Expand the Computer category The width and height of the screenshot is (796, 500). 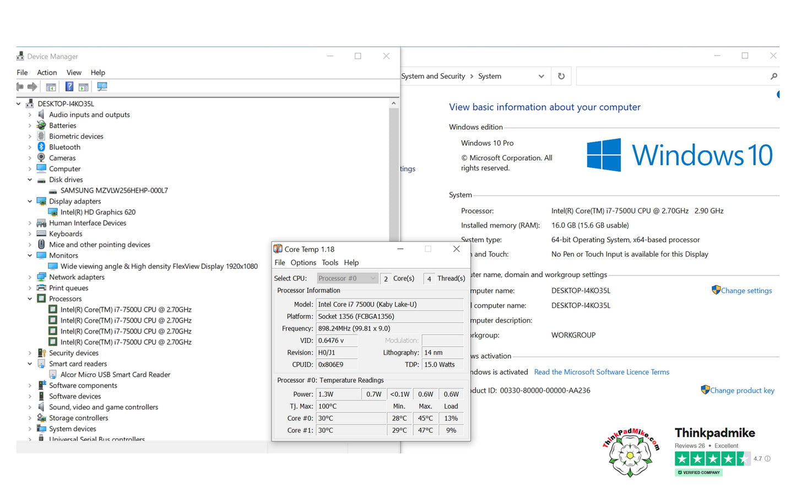[x=30, y=169]
